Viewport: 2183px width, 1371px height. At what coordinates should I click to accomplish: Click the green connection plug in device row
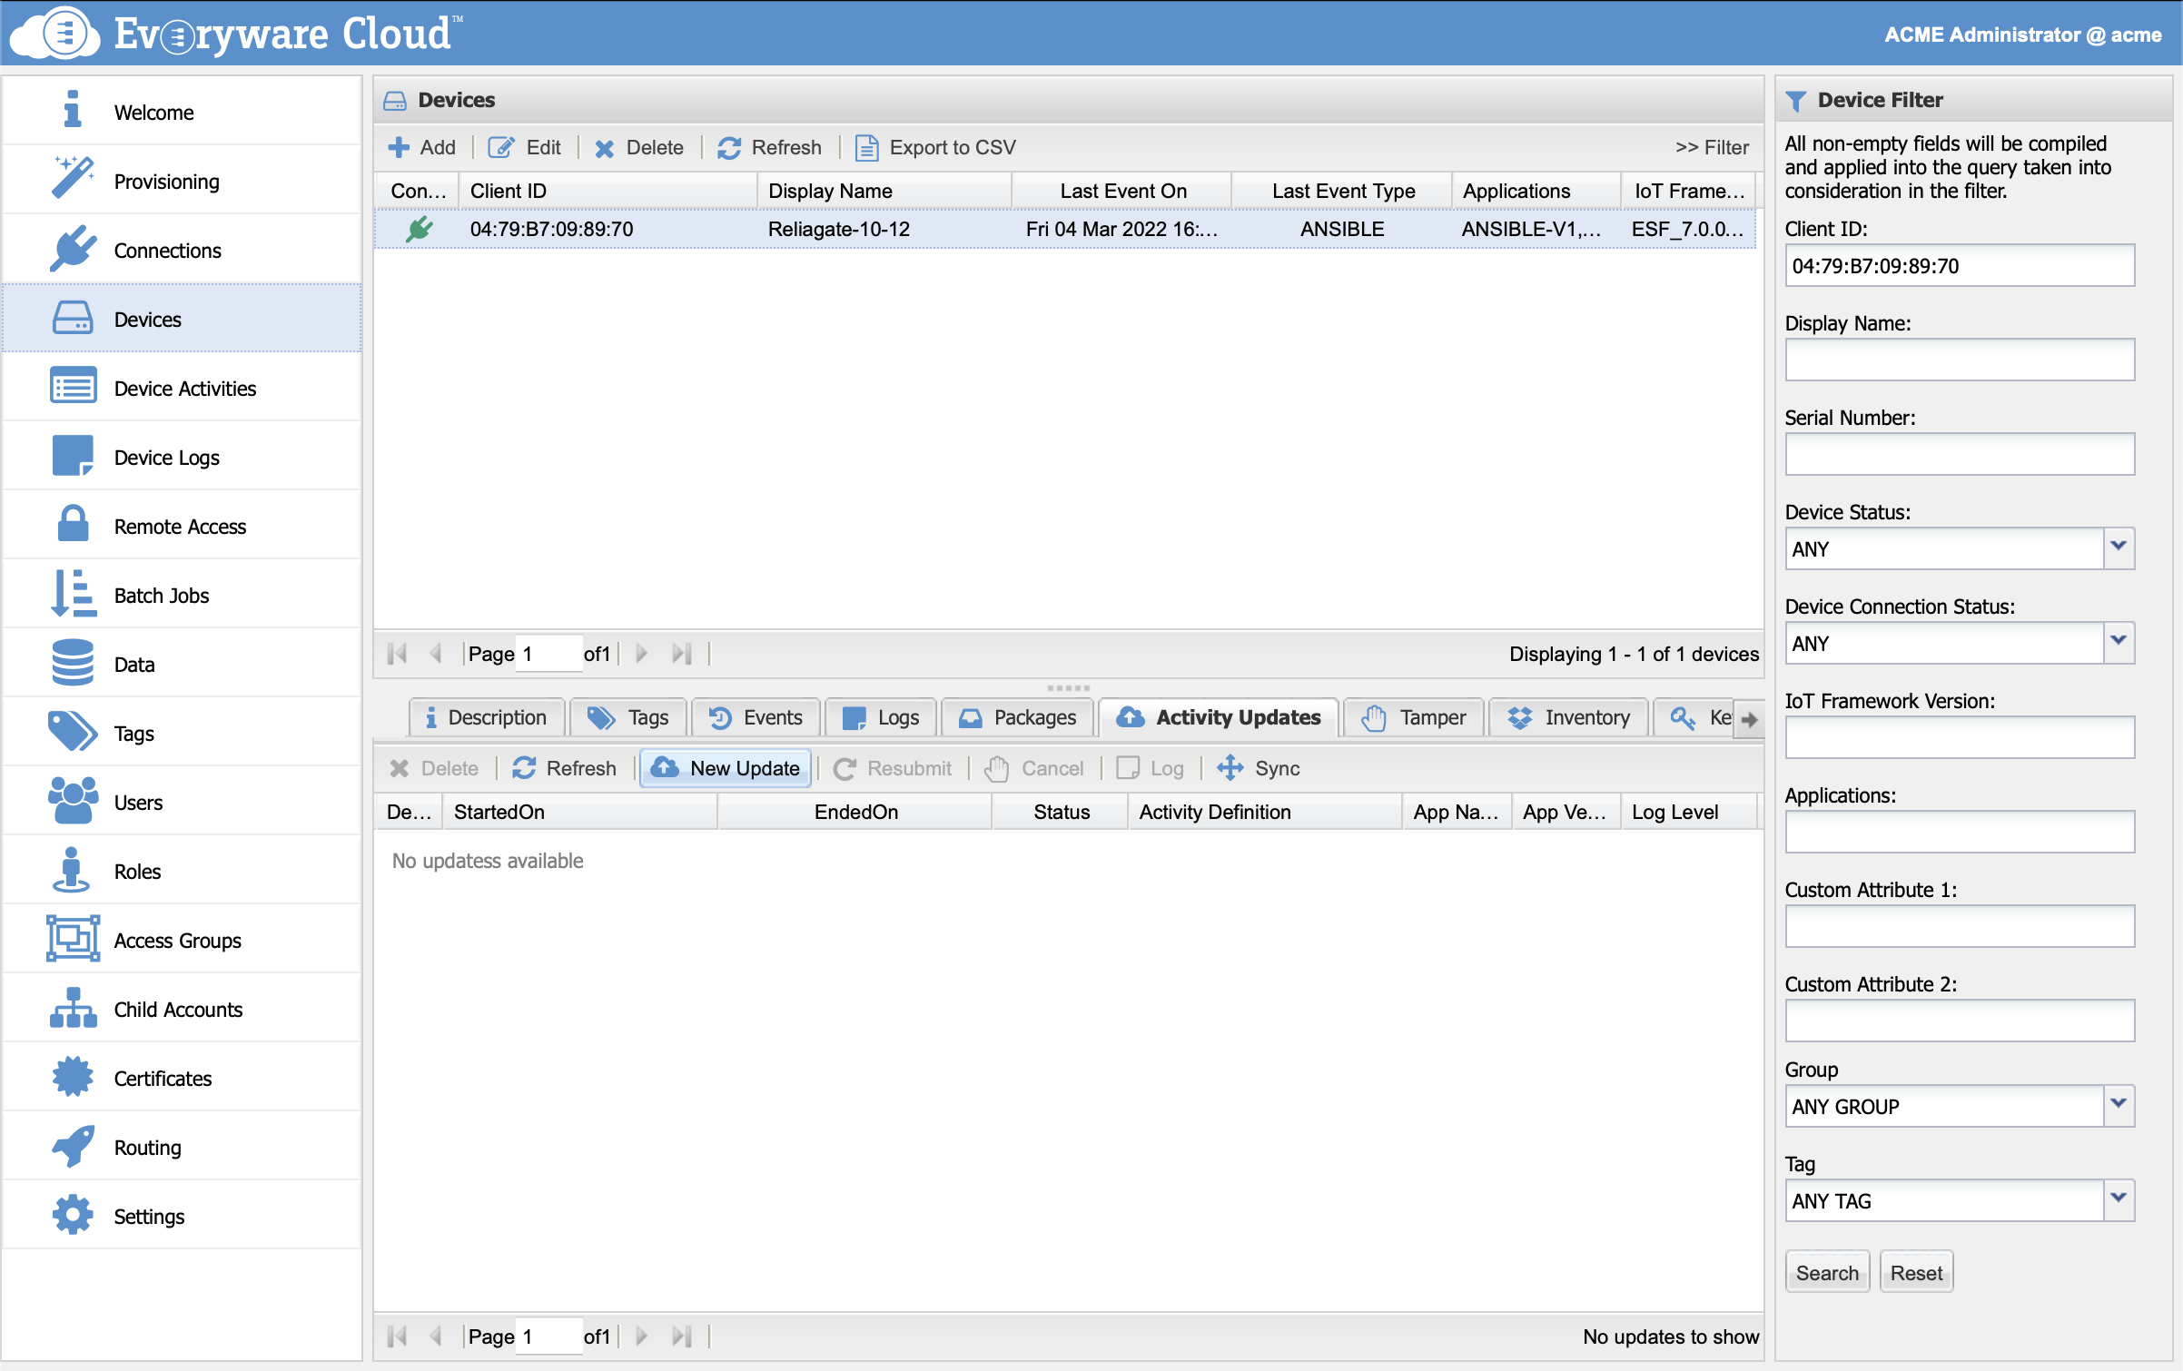pos(419,229)
